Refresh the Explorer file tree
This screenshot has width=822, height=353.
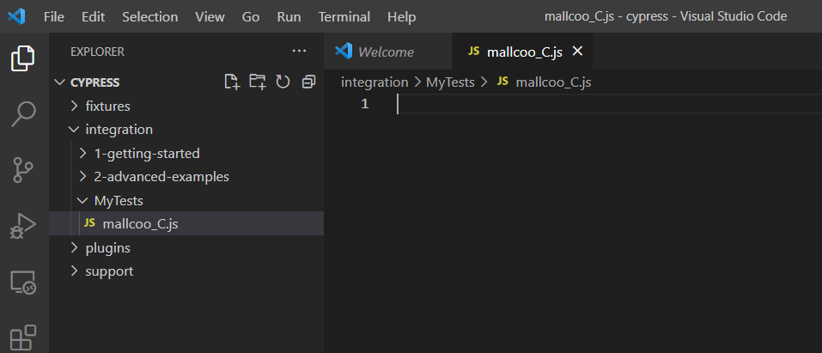click(x=283, y=82)
